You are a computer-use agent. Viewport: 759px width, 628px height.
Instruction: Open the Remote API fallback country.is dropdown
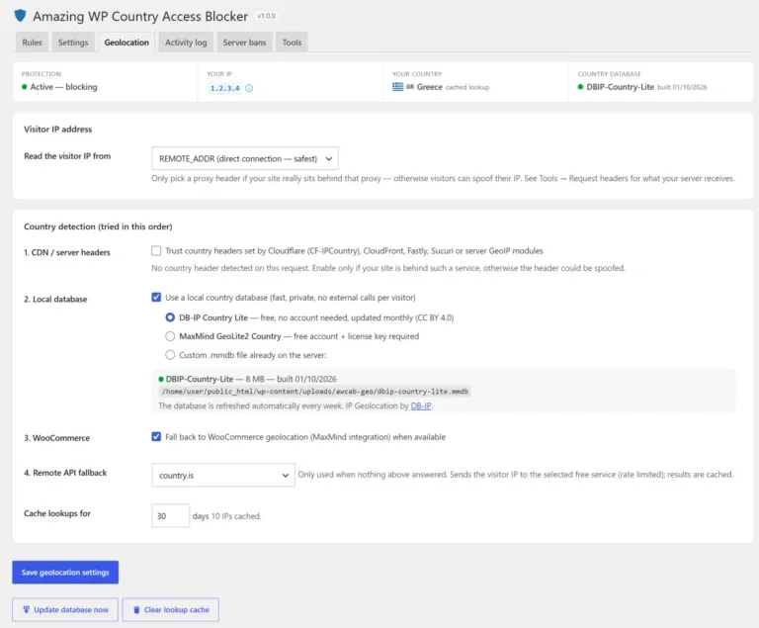click(223, 476)
